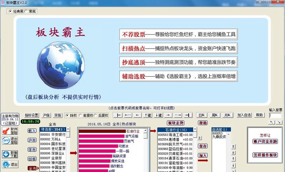Click the 深指 index button
Screen dimensions: 285x172
(x=58, y=115)
